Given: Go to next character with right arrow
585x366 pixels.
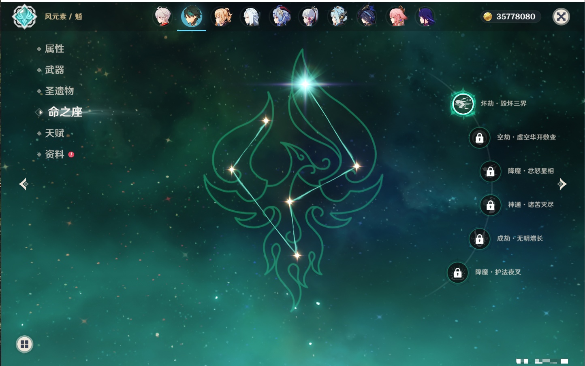Looking at the screenshot, I should 562,184.
